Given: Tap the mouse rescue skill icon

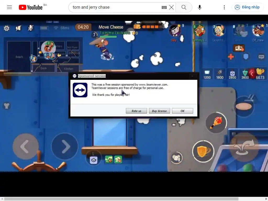Looking at the screenshot, I should [x=177, y=158].
